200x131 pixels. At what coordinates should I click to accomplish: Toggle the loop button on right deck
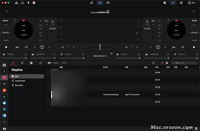158,47
